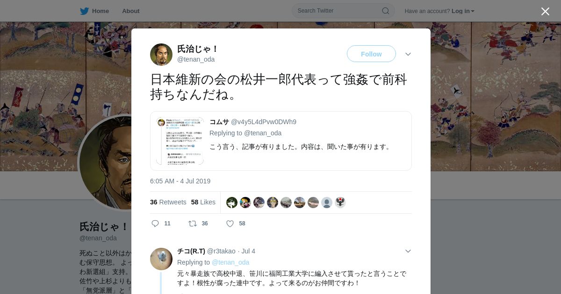Viewport: 561px width, 294px height.
Task: Click the reply speech bubble icon
Action: [155, 224]
